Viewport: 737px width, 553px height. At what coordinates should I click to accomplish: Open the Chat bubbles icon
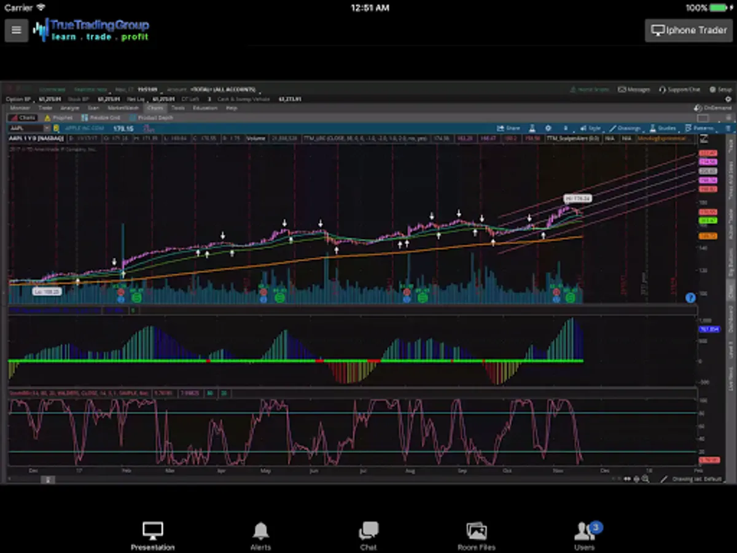tap(368, 531)
